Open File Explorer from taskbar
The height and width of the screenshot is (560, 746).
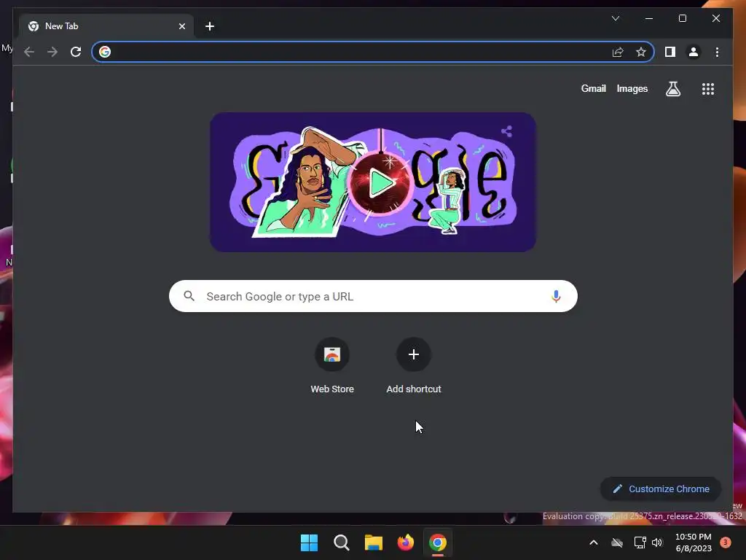[x=374, y=542]
